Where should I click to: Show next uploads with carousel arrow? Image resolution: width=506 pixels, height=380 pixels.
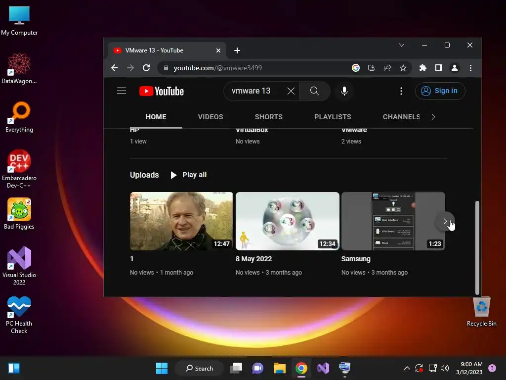coord(445,221)
